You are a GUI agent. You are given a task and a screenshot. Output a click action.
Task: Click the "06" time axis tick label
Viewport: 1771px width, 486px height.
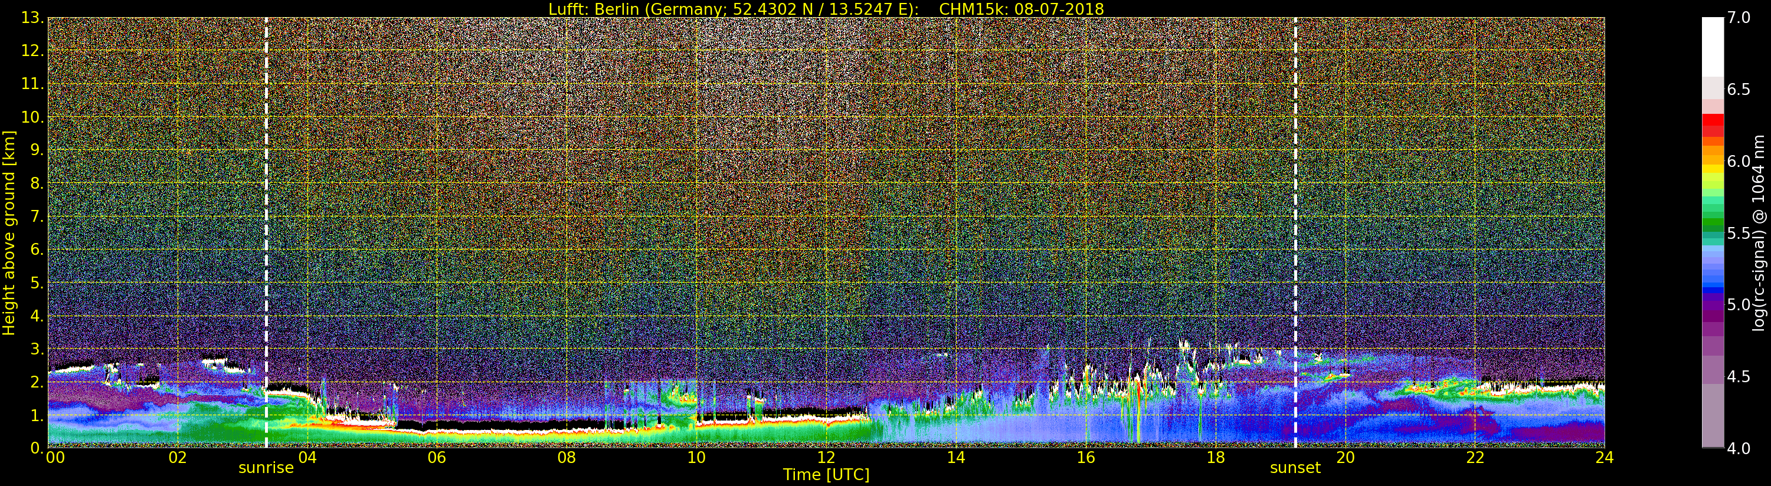[437, 458]
